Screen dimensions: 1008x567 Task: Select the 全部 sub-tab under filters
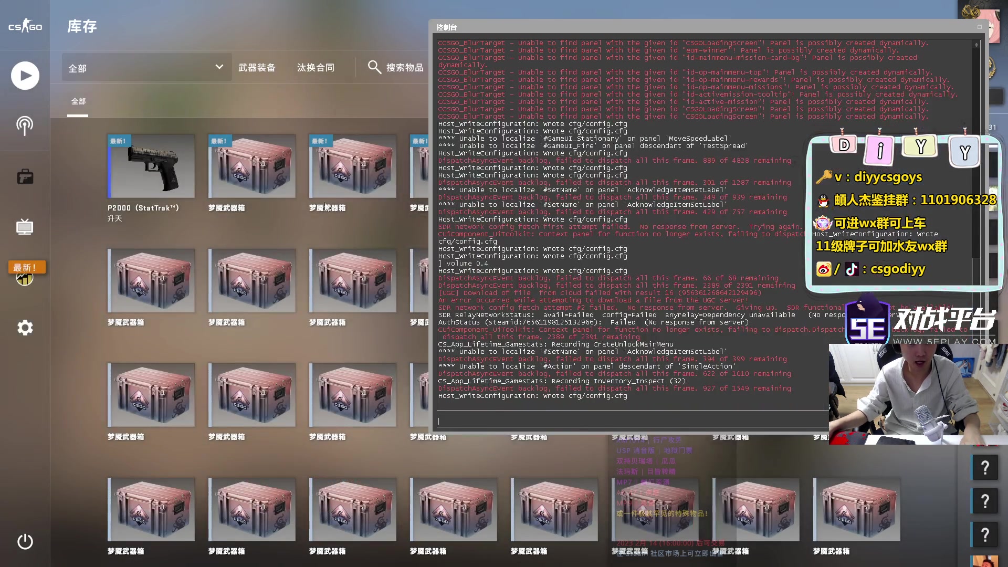78,101
